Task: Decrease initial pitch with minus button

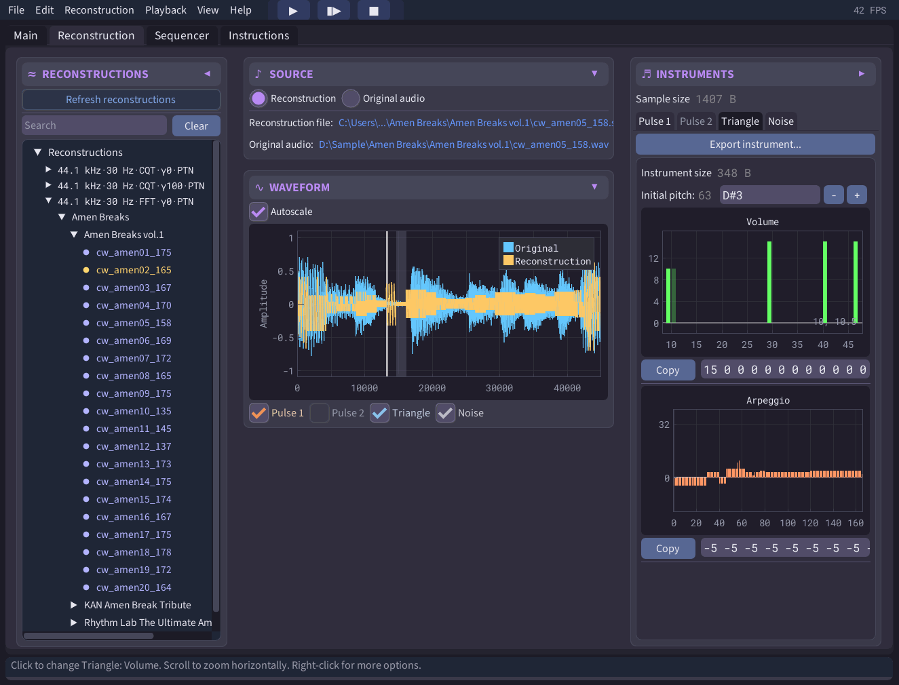Action: tap(834, 195)
